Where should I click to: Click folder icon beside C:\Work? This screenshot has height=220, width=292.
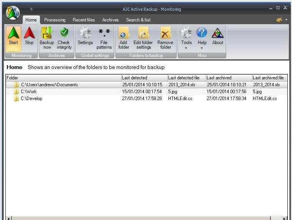(x=17, y=92)
